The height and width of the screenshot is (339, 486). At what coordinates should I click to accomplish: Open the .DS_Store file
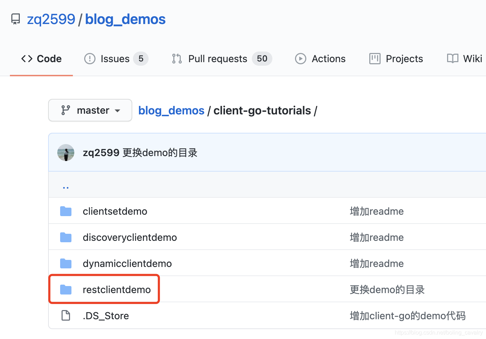106,316
